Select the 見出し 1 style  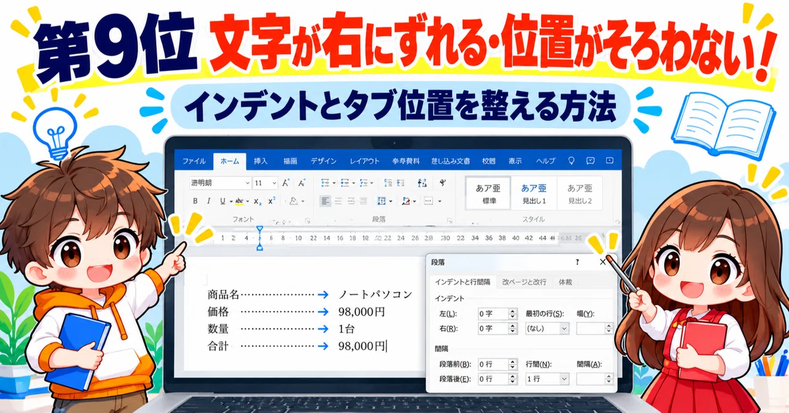(x=534, y=193)
